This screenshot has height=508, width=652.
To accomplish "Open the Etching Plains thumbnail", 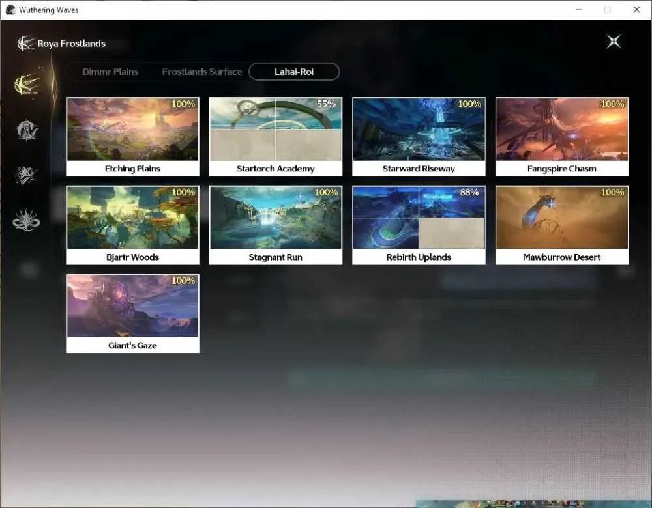I will point(132,129).
